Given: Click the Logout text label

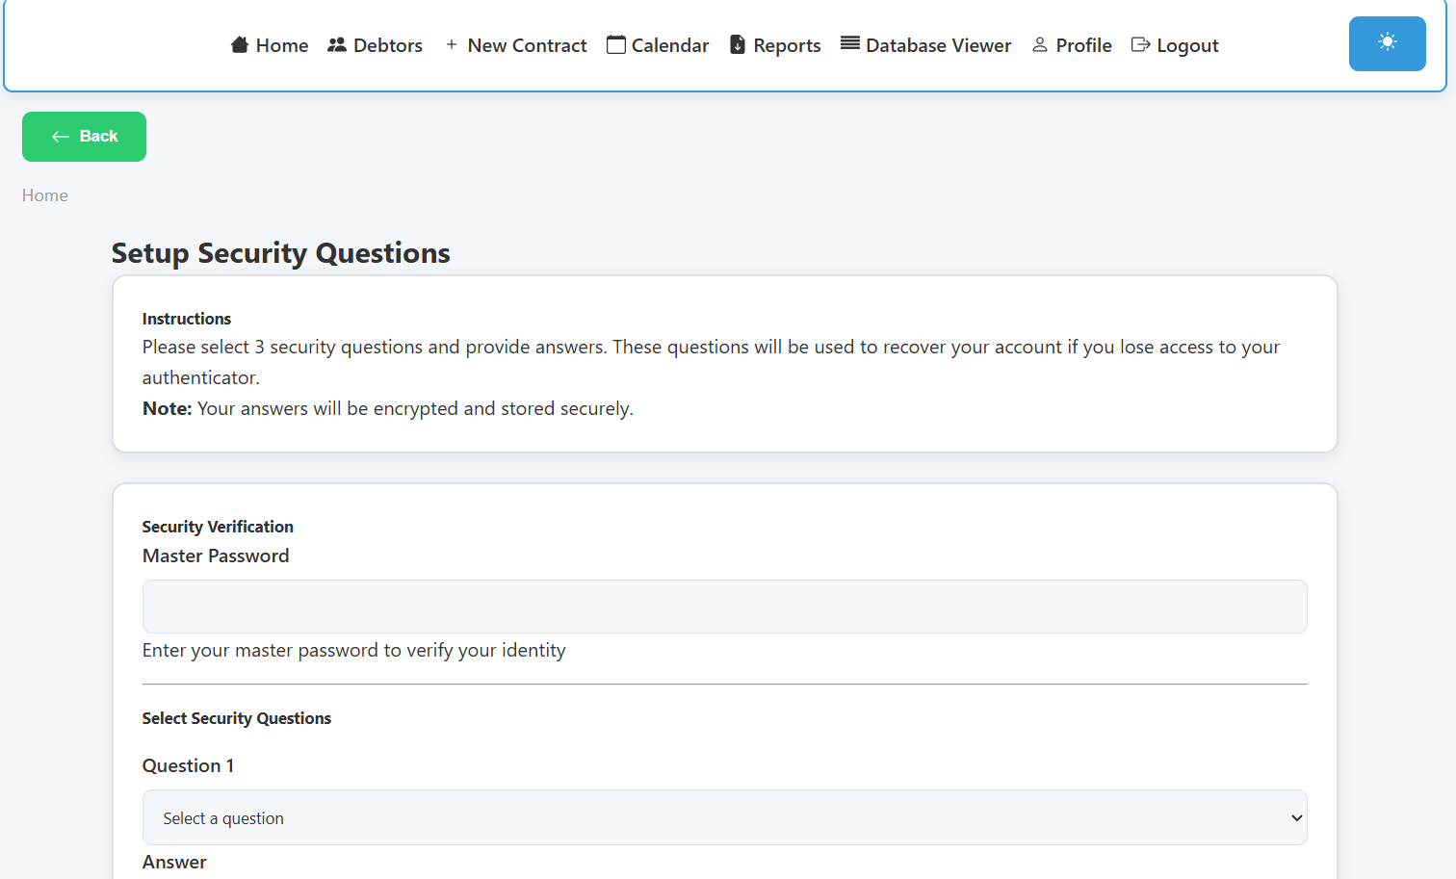Looking at the screenshot, I should pyautogui.click(x=1187, y=45).
